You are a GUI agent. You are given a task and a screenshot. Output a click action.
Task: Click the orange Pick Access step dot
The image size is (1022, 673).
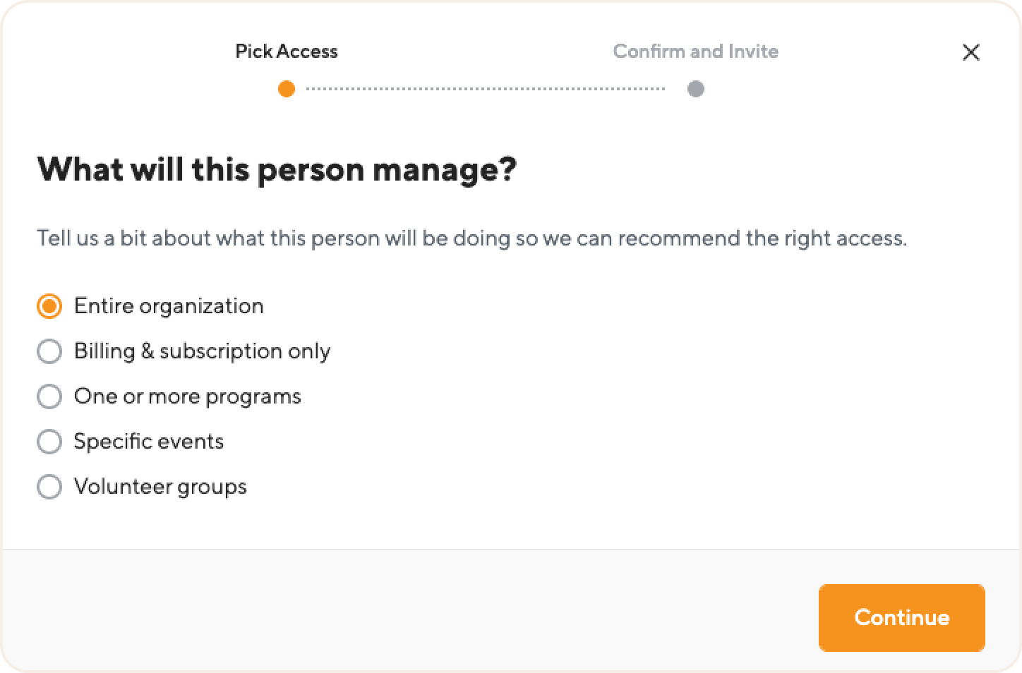tap(287, 89)
